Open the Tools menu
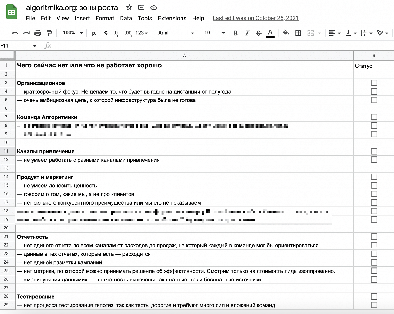 coord(145,18)
